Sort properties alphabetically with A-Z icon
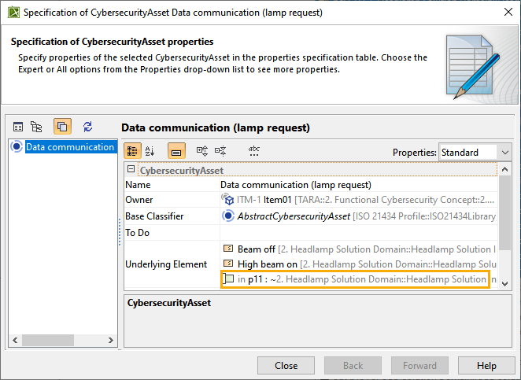The width and height of the screenshot is (521, 380). (150, 151)
